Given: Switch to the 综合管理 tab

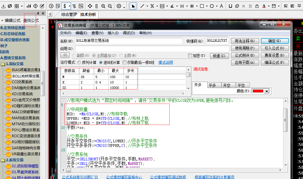Looking at the screenshot, I should tap(69, 14).
